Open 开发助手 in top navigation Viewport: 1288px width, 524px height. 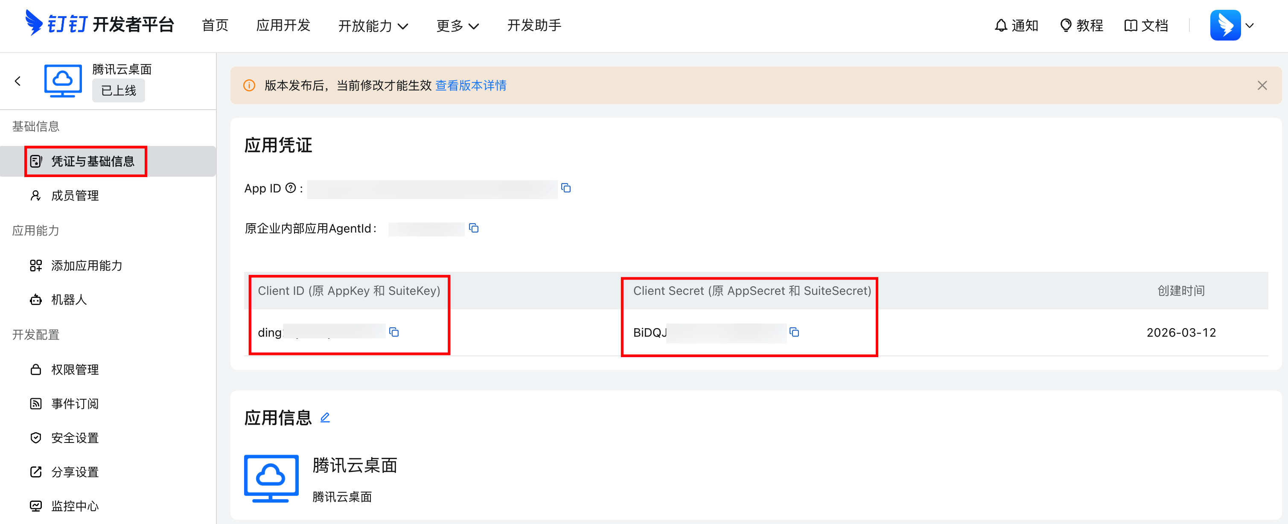pyautogui.click(x=534, y=26)
